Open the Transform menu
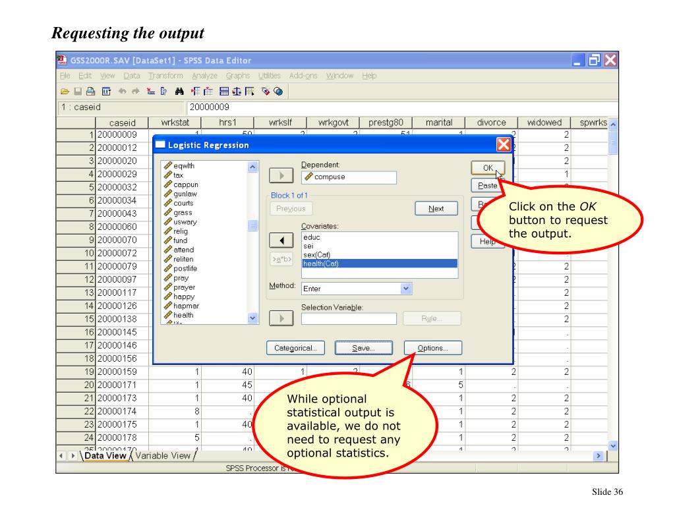The image size is (675, 506). pos(165,76)
